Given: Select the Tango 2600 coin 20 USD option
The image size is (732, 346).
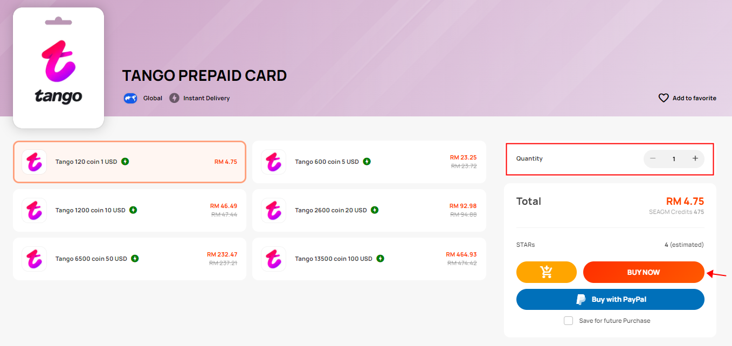Looking at the screenshot, I should [x=369, y=210].
